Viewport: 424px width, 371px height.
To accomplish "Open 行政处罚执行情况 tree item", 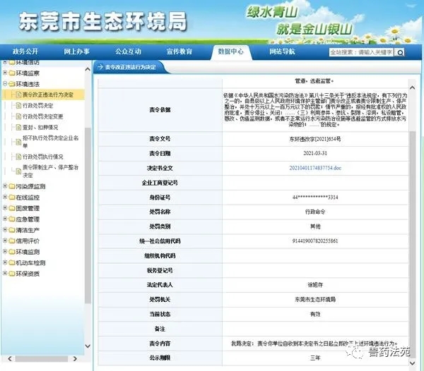I will 42,157.
